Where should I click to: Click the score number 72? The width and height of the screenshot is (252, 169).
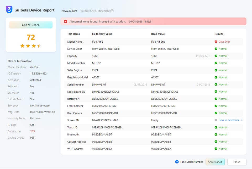[x=31, y=37]
